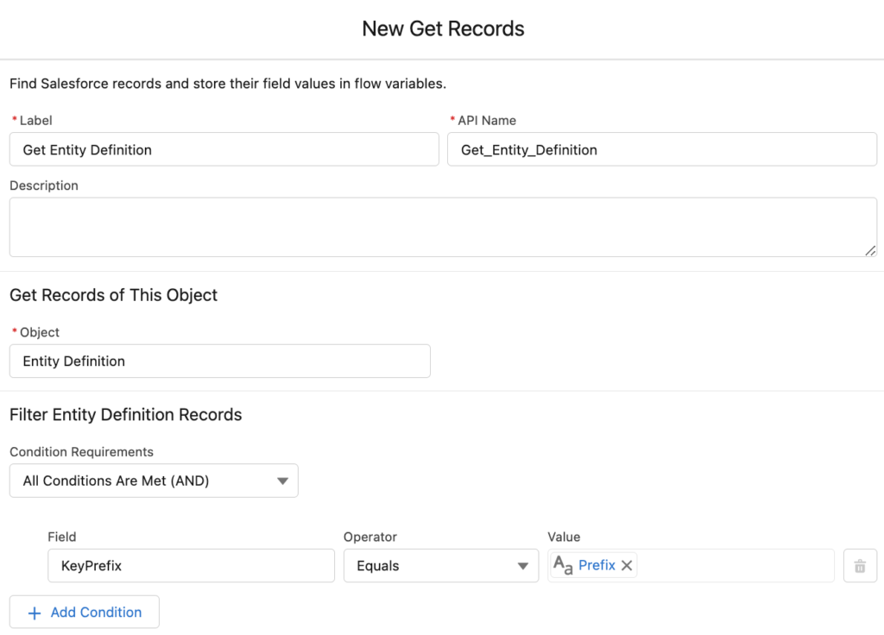Click the Description field label
Image resolution: width=884 pixels, height=635 pixels.
[44, 185]
